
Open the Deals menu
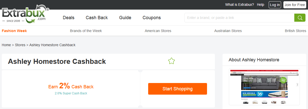pyautogui.click(x=69, y=18)
